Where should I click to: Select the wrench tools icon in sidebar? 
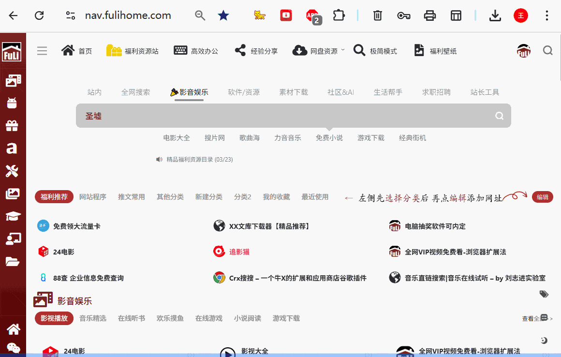point(13,171)
